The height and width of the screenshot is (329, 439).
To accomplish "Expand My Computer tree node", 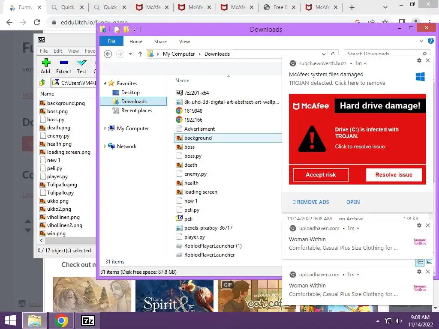I will click(105, 128).
